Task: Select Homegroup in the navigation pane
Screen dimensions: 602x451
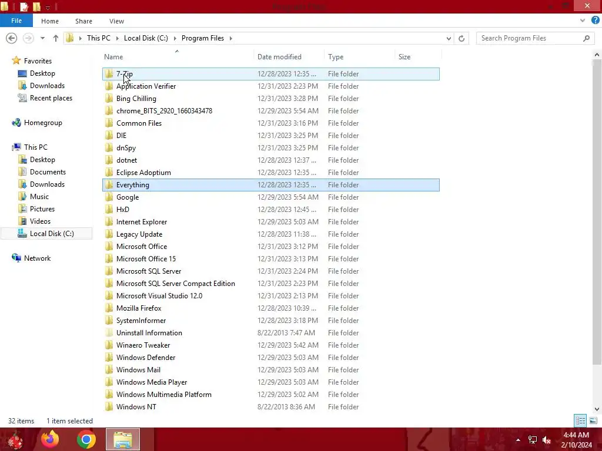Action: pyautogui.click(x=42, y=123)
